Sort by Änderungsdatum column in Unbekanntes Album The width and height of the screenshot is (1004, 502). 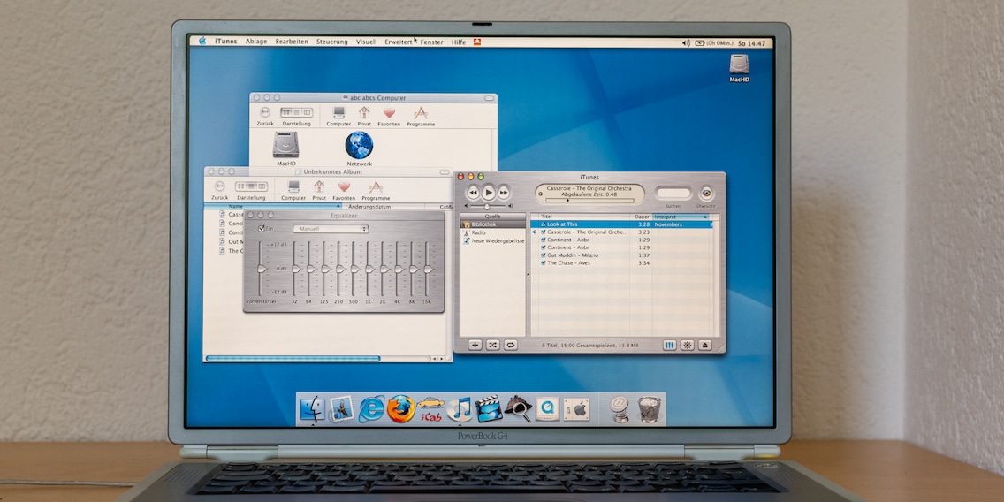click(x=384, y=207)
